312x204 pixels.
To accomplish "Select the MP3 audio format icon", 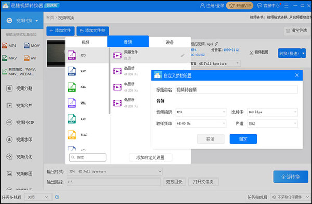I will pyautogui.click(x=72, y=55).
